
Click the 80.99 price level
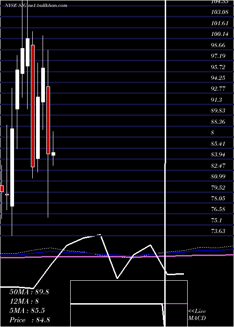(218, 177)
